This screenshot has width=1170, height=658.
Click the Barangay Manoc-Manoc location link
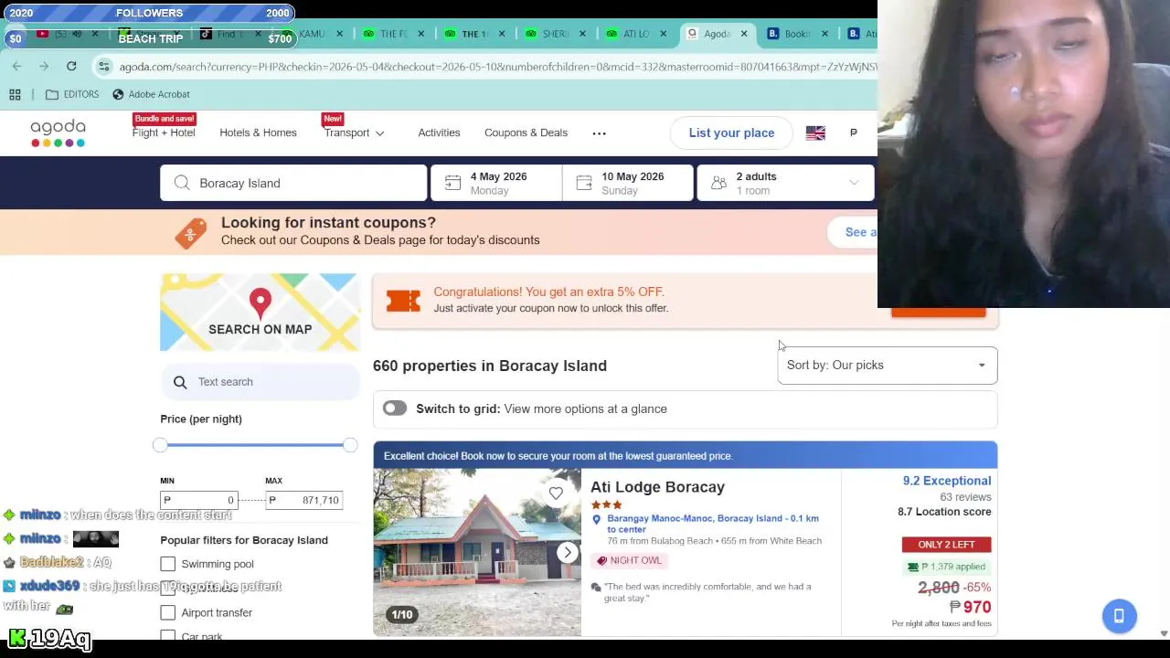(x=713, y=524)
